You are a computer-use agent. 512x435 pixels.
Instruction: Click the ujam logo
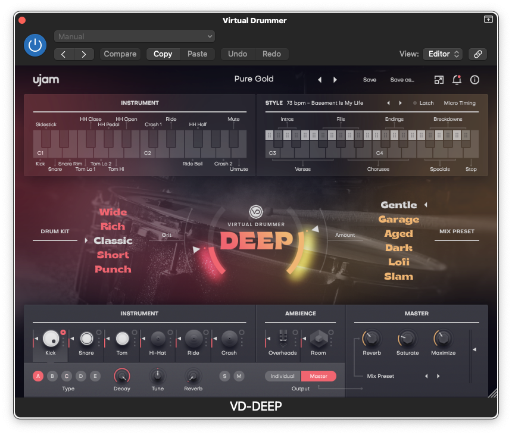46,80
